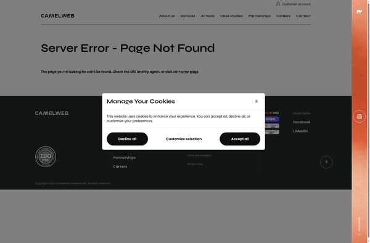Click the Scroll down chevron in sidebar
The width and height of the screenshot is (370, 243).
[359, 234]
